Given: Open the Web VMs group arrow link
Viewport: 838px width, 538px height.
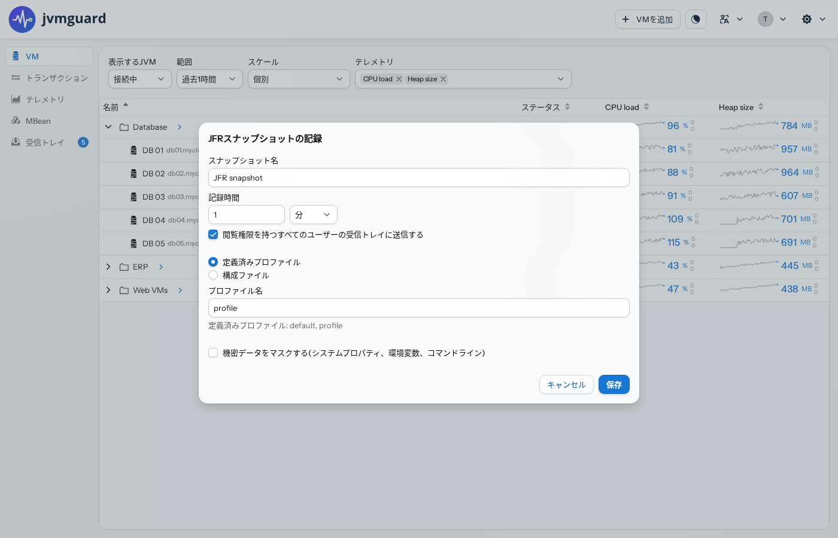Looking at the screenshot, I should pos(180,291).
